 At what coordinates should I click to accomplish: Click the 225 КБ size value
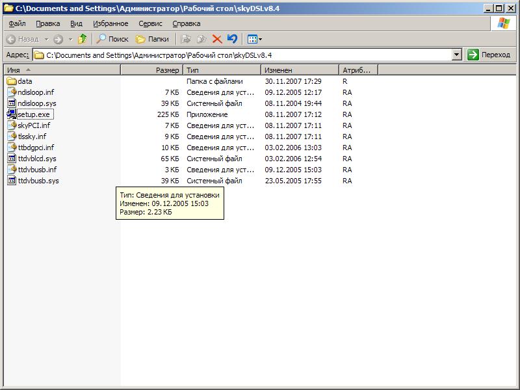[x=168, y=114]
